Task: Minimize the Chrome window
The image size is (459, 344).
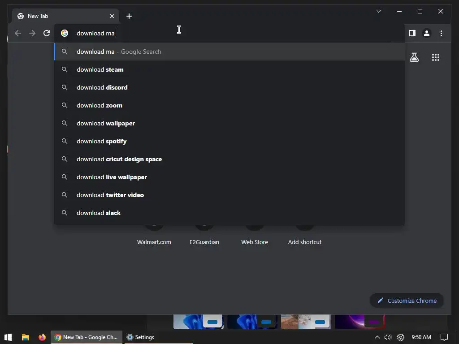Action: pos(399,11)
